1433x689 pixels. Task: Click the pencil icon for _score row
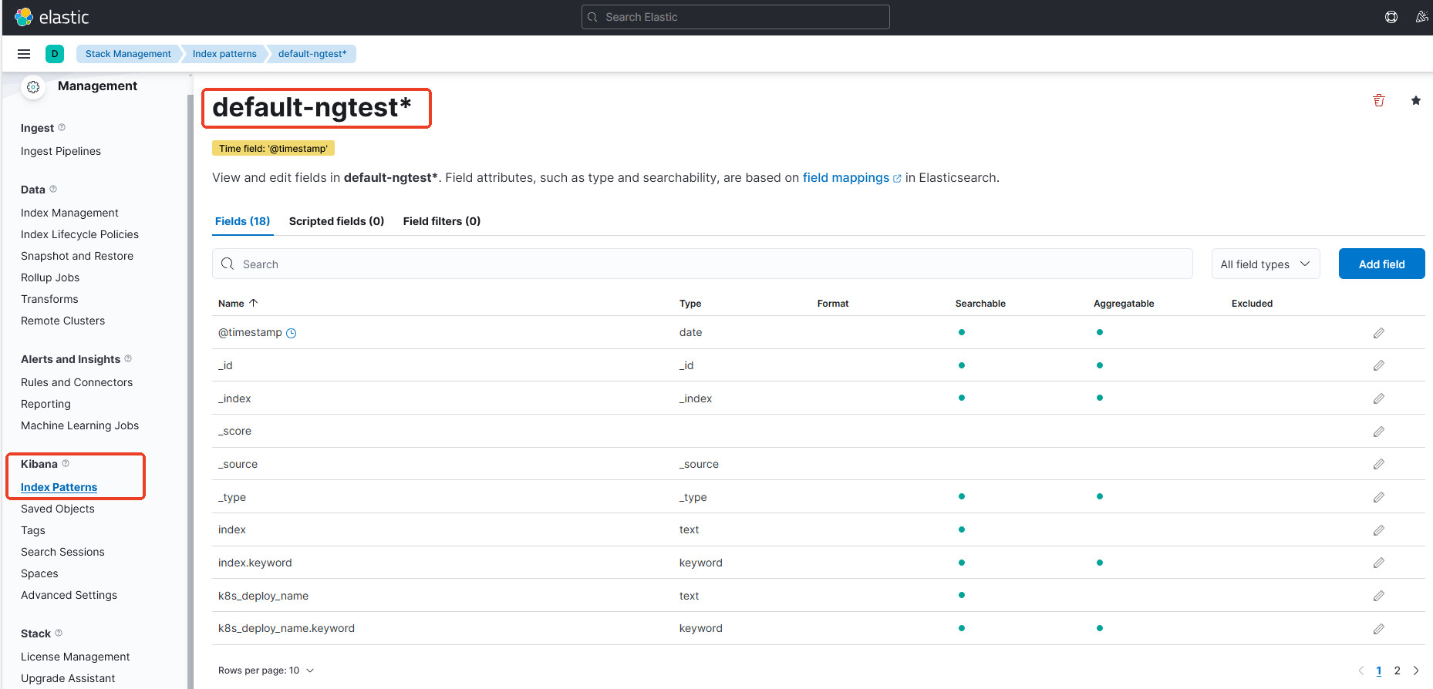coord(1379,432)
